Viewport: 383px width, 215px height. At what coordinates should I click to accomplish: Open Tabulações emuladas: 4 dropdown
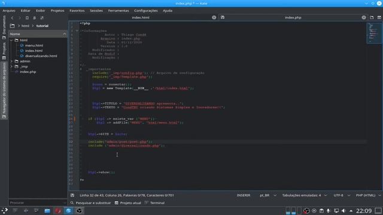(x=305, y=195)
